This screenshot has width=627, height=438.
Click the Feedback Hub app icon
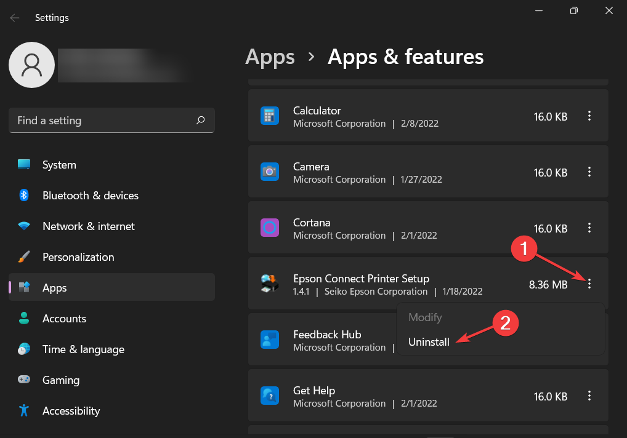coord(270,340)
